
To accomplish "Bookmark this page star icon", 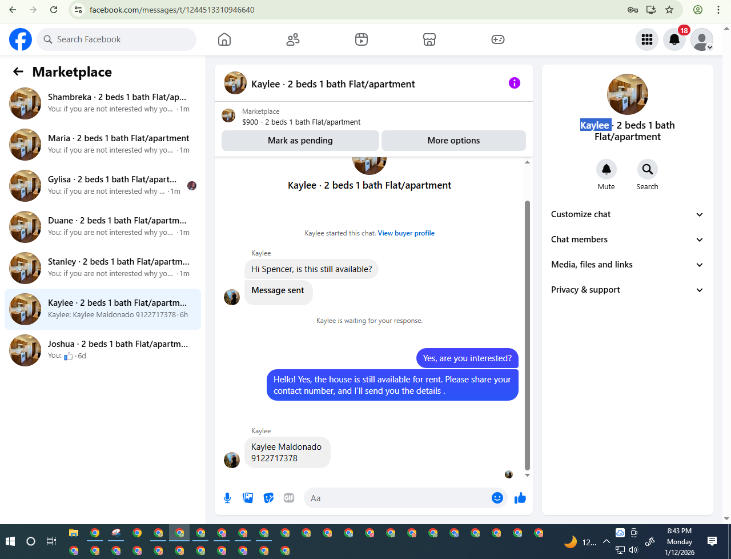I will [x=669, y=10].
